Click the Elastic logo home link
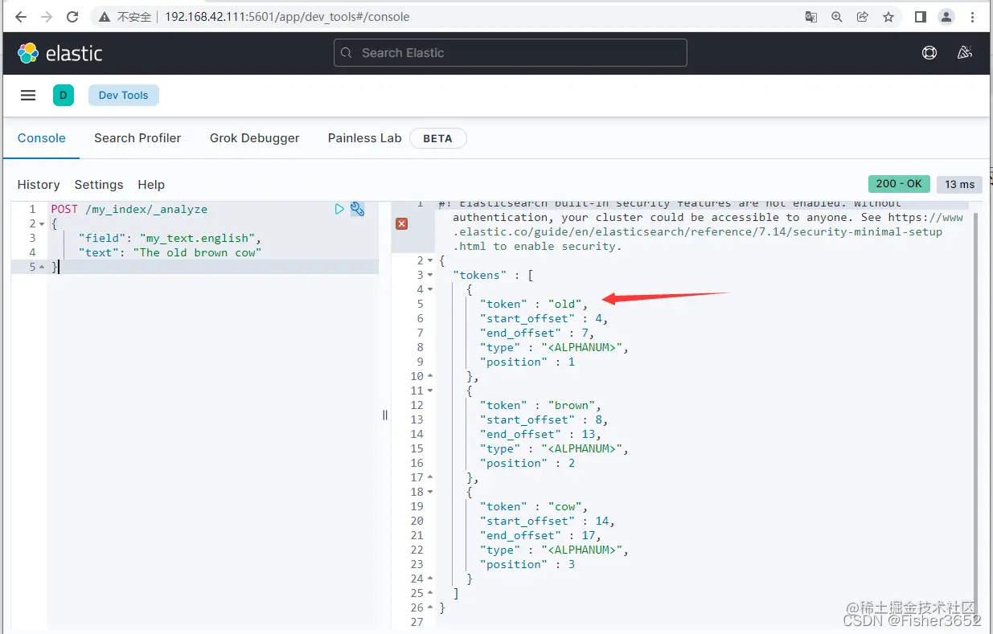993x634 pixels. pyautogui.click(x=60, y=53)
